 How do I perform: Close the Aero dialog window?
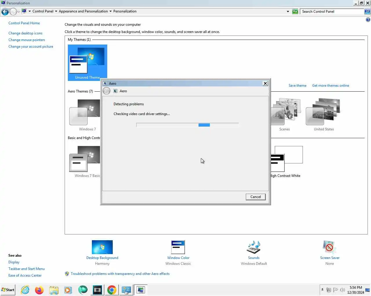265,84
